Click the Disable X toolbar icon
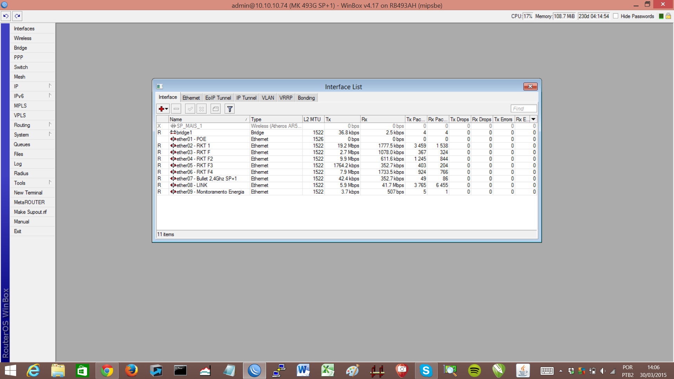The image size is (674, 379). pyautogui.click(x=201, y=109)
